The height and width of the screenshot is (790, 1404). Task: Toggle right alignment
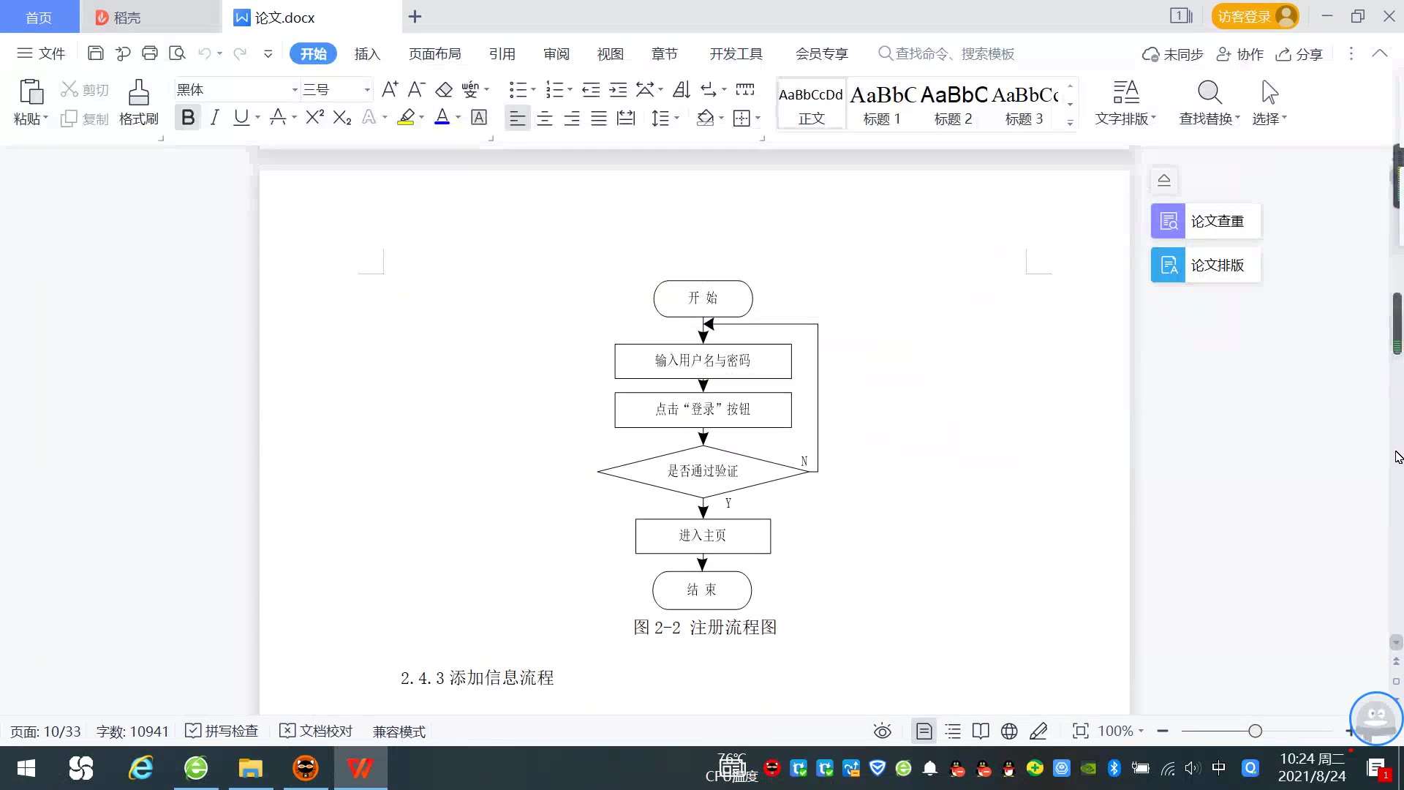point(572,118)
